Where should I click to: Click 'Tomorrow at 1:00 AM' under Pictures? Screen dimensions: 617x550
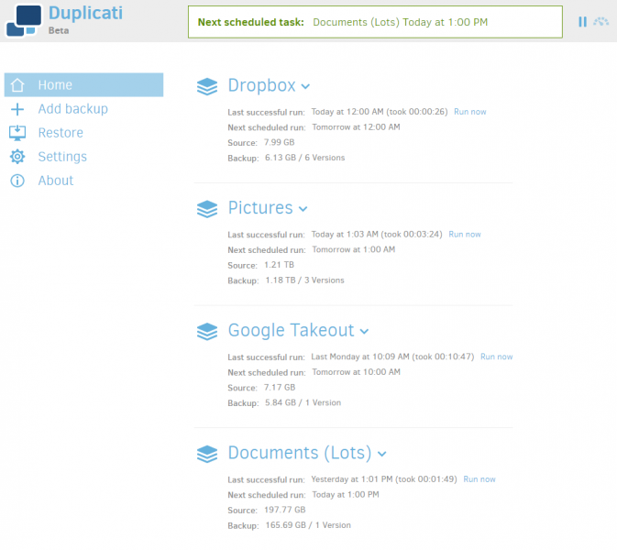[x=353, y=249]
